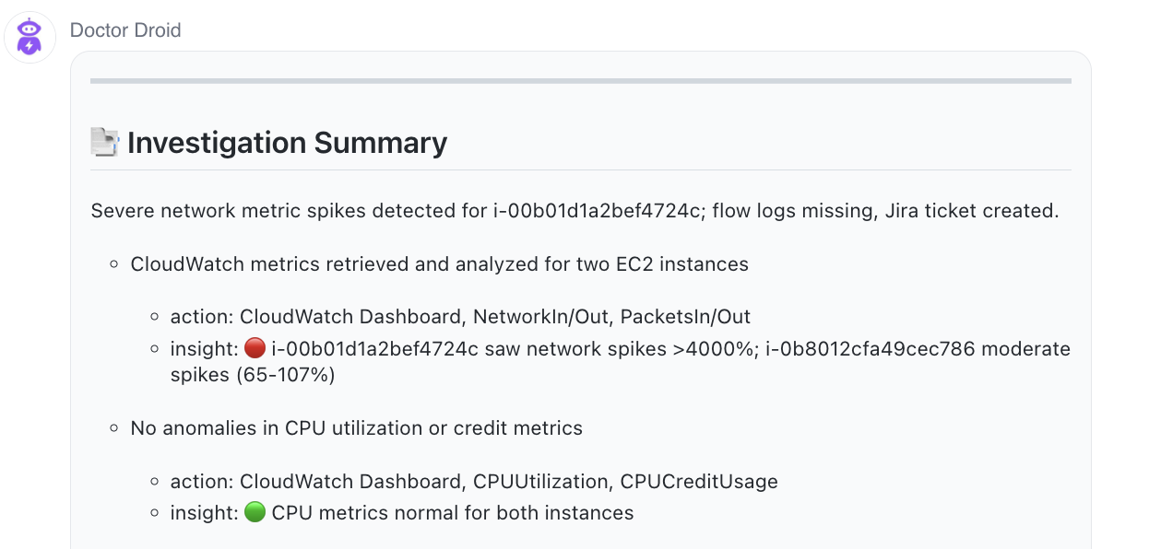Click the green circle status indicator
Screen dimensions: 1149x549
point(255,512)
